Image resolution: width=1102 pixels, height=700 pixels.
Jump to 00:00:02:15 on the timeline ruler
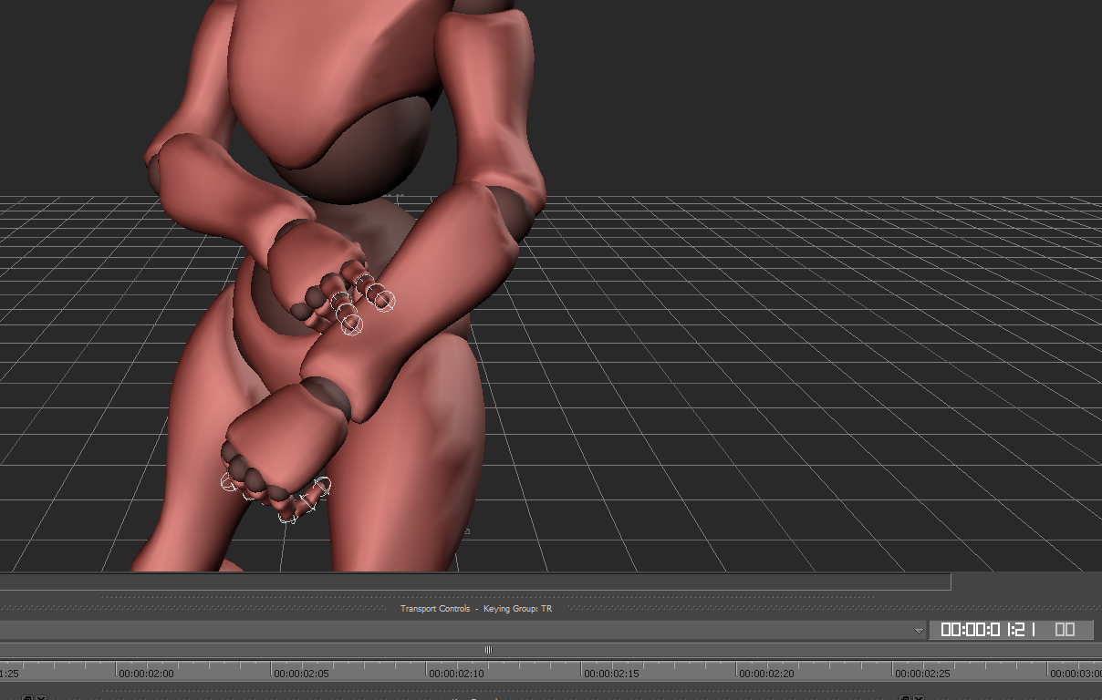611,674
